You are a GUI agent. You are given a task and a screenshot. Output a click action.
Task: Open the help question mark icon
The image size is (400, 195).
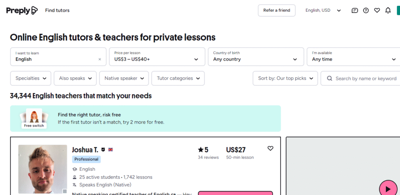(366, 11)
